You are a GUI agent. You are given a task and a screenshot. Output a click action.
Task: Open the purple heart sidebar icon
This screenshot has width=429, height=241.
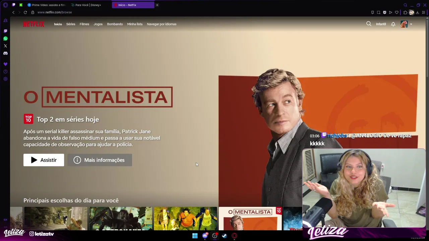pyautogui.click(x=5, y=64)
